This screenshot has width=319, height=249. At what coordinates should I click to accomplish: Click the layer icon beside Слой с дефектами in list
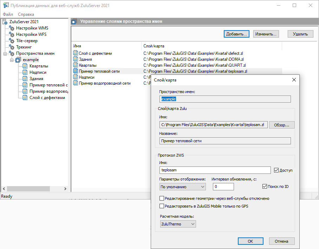(75, 53)
